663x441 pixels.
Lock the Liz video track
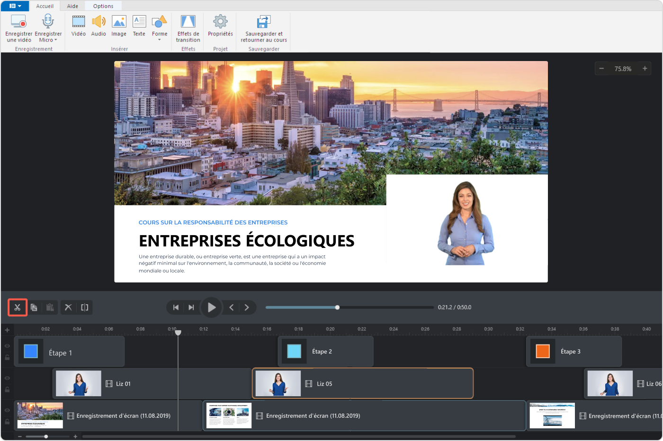[7, 389]
